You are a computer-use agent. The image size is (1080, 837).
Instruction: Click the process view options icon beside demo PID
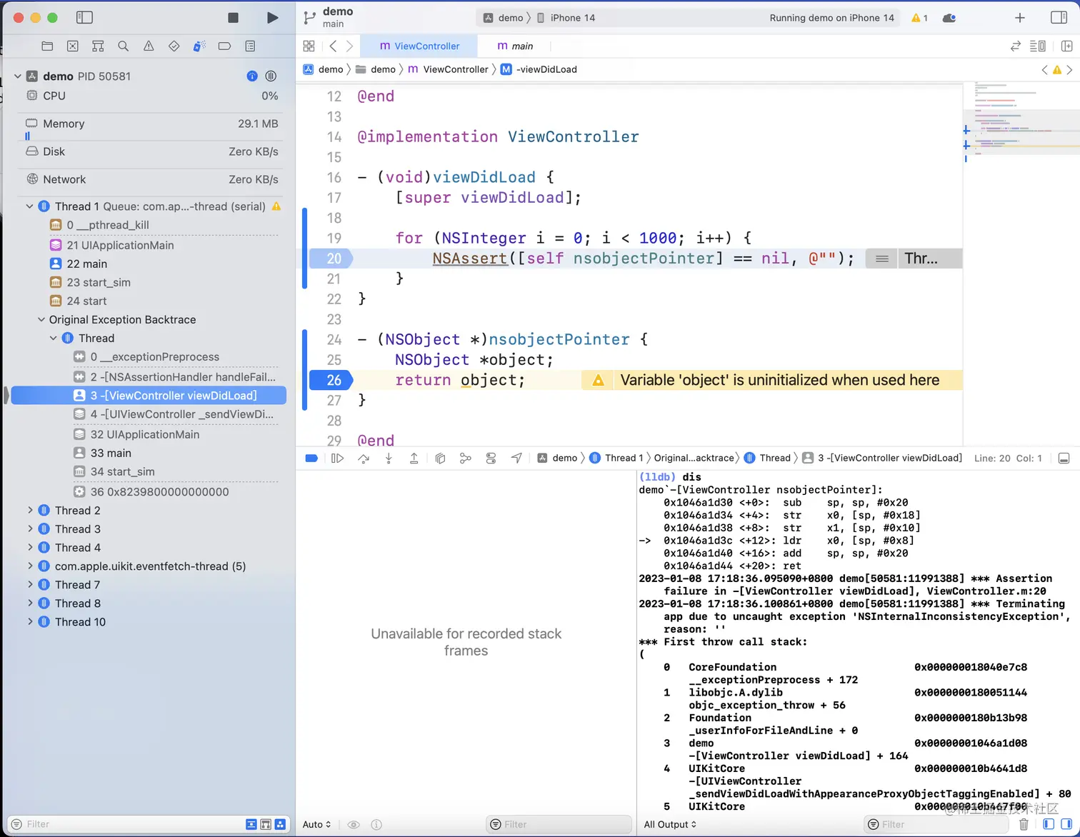click(x=271, y=76)
